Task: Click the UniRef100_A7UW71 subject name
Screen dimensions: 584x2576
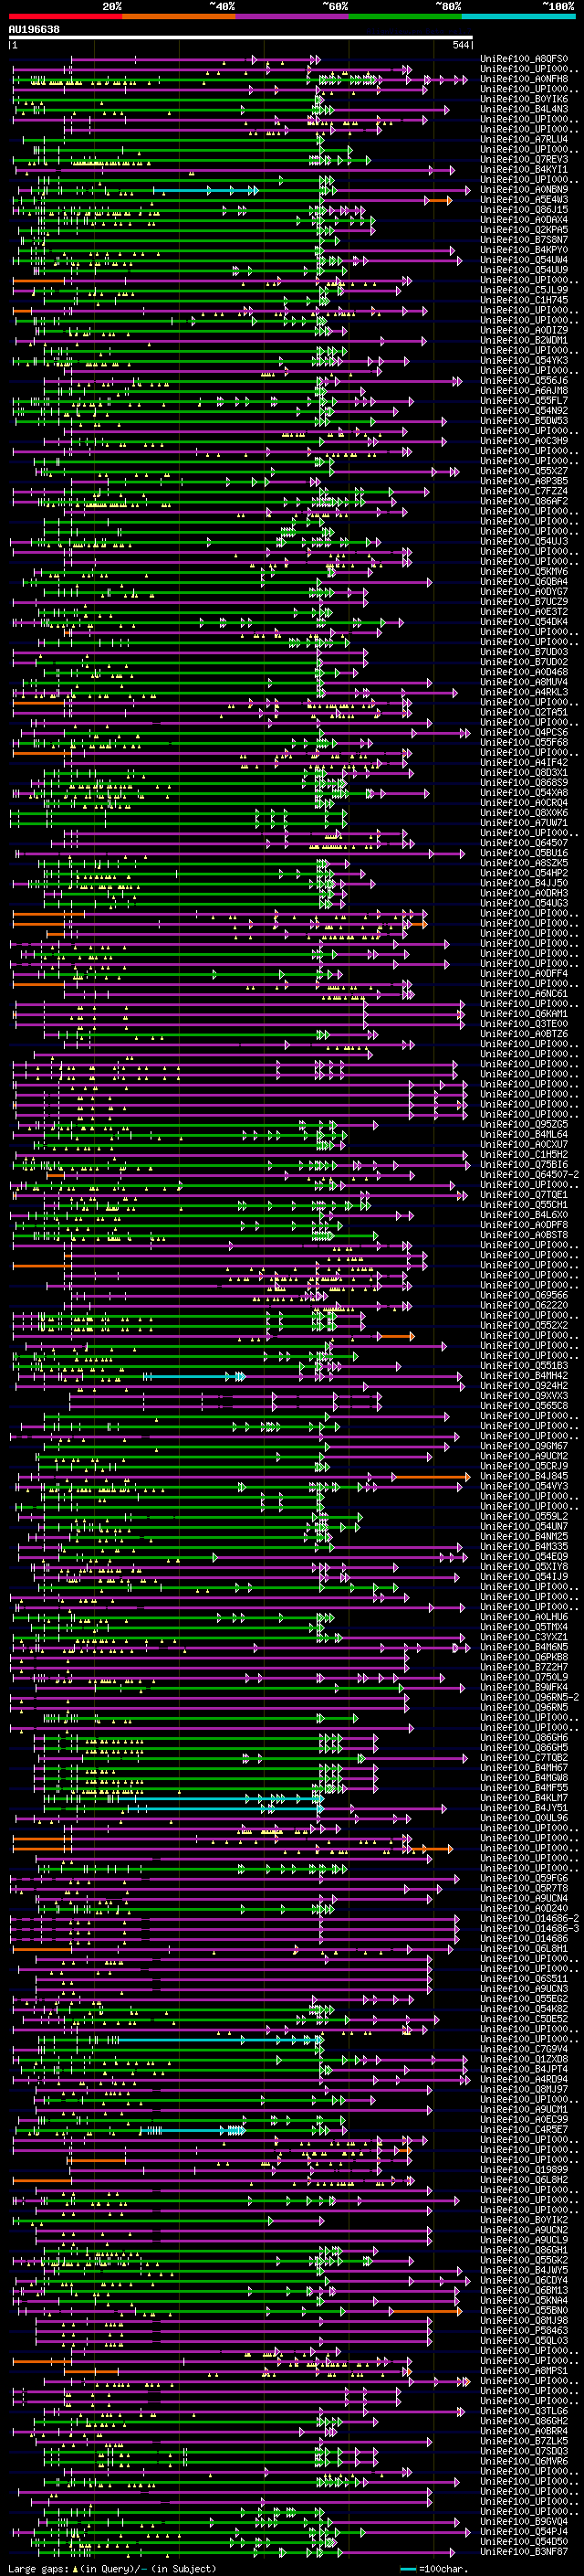Action: pos(524,823)
